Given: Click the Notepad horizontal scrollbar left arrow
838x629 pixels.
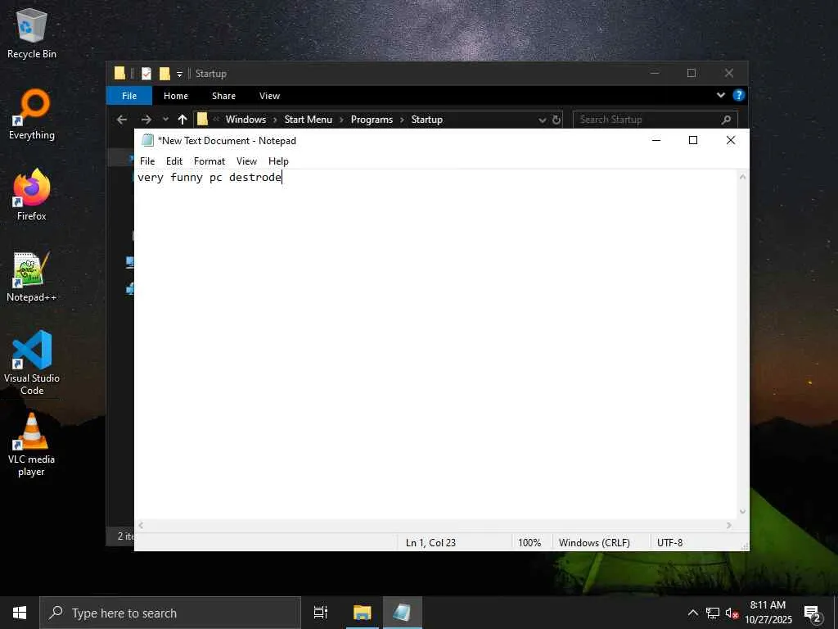Looking at the screenshot, I should [141, 525].
